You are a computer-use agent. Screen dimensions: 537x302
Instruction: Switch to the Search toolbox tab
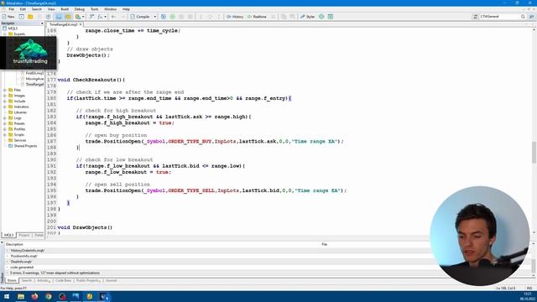point(26,280)
